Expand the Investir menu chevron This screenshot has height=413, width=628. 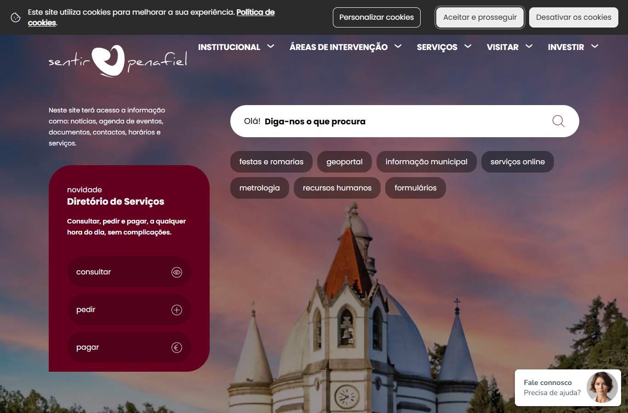tap(595, 46)
